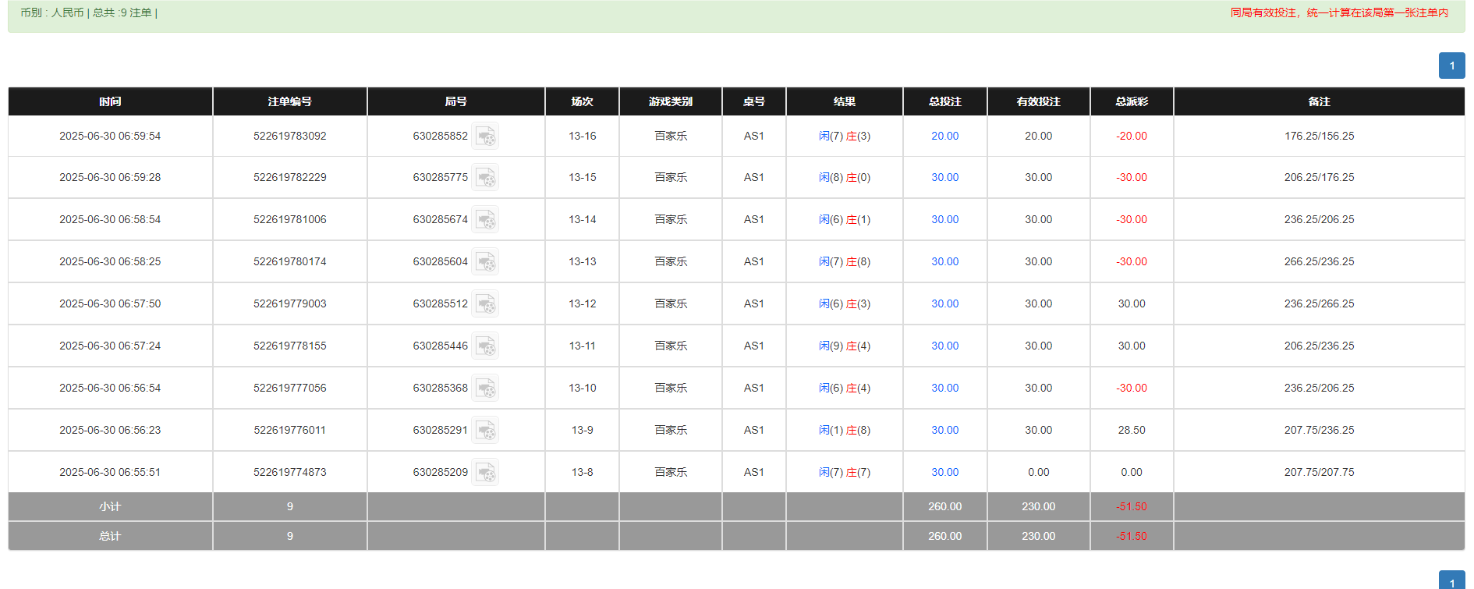1474x589 pixels.
Task: Open 30.00 bet link for round 13-12
Action: click(x=944, y=303)
